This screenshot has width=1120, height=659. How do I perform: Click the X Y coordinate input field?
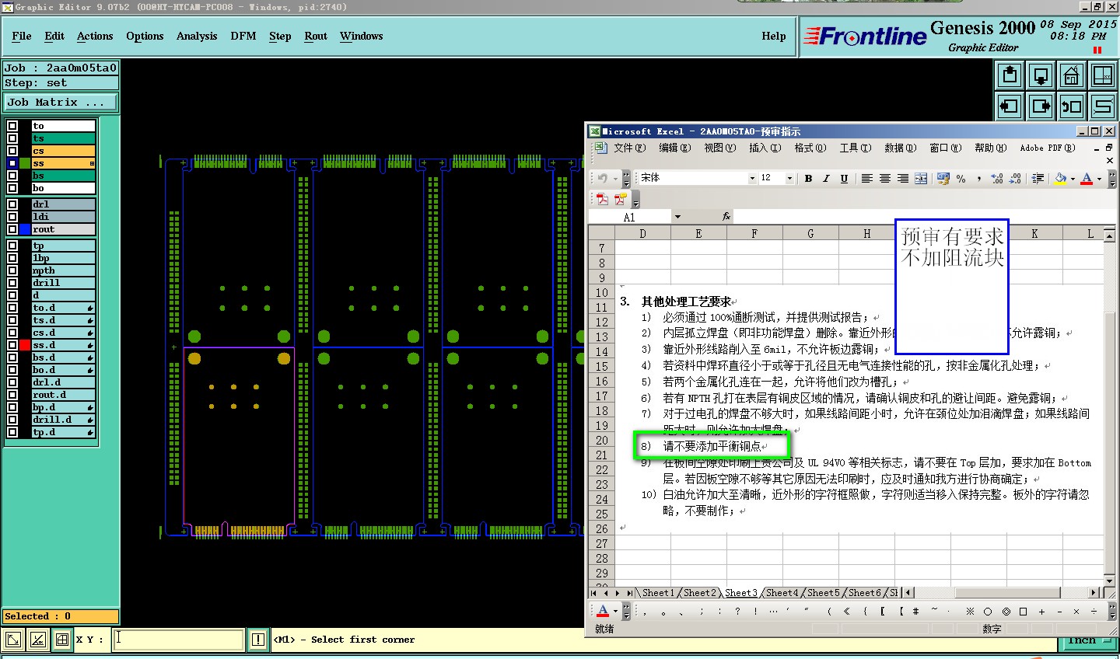(178, 640)
